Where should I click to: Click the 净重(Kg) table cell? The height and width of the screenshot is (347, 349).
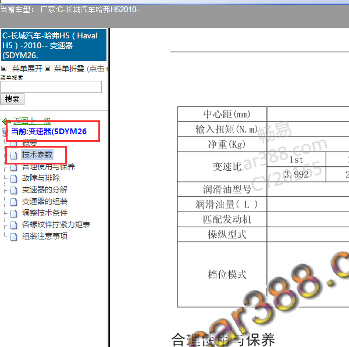[222, 144]
